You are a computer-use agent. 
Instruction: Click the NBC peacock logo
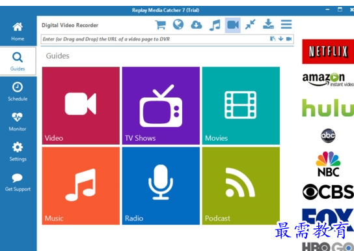[328, 164]
